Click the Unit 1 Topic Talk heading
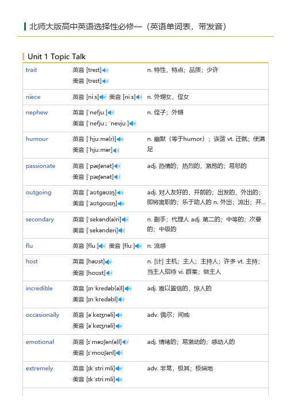 [57, 56]
